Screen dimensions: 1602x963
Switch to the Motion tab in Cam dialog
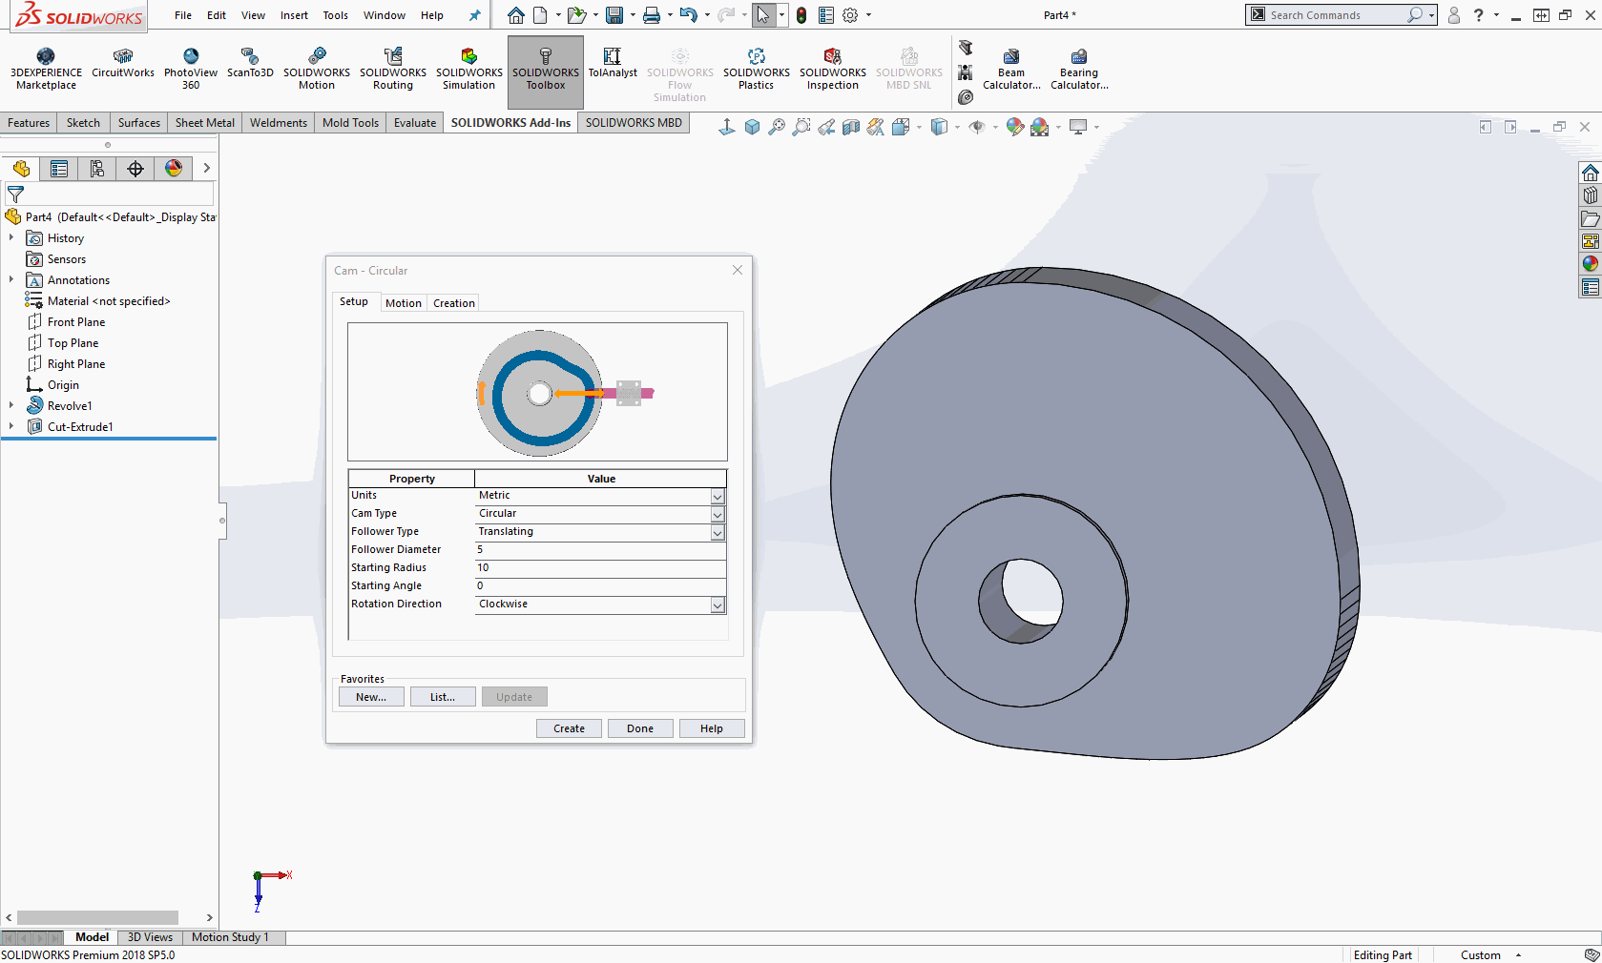(403, 303)
